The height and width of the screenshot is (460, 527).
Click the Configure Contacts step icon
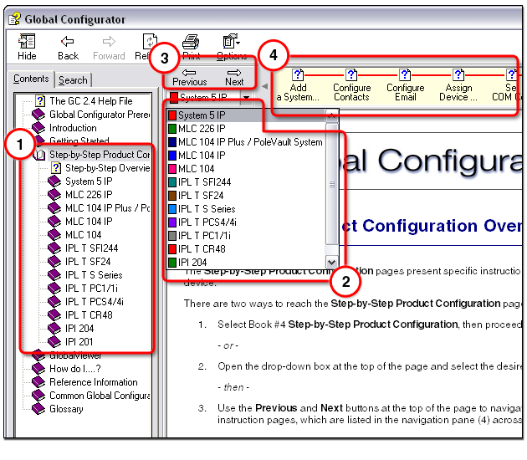pyautogui.click(x=351, y=74)
